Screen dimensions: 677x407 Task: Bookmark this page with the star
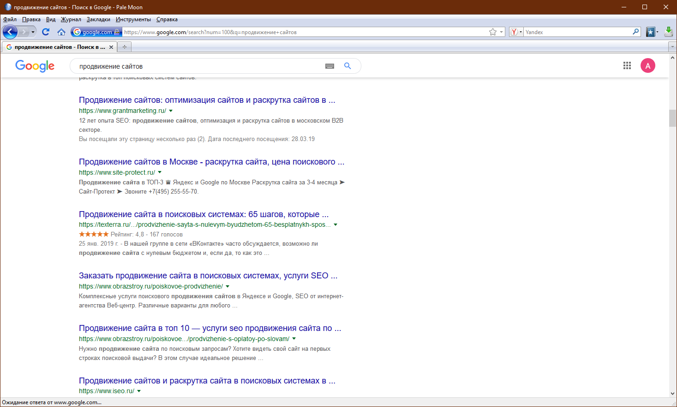493,32
